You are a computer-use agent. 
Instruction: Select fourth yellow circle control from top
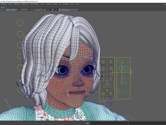(20, 56)
